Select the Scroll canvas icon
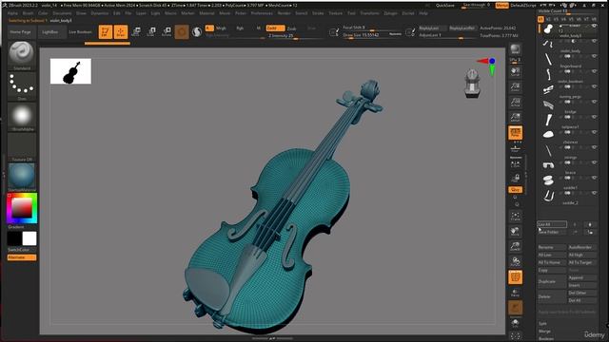Viewport: 609px width, 342px height. [x=516, y=72]
